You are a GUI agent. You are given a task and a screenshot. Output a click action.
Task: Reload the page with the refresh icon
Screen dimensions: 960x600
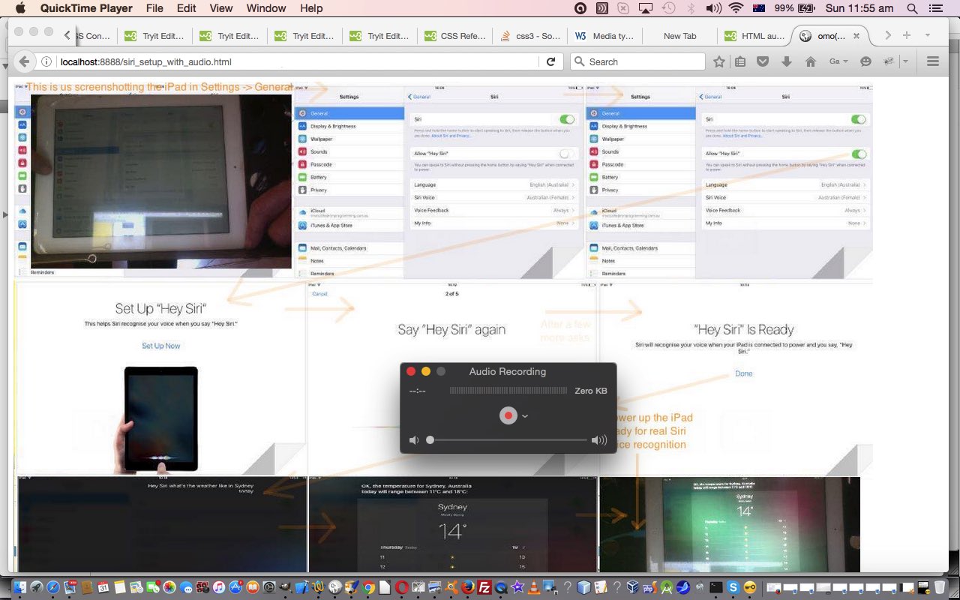coord(550,61)
